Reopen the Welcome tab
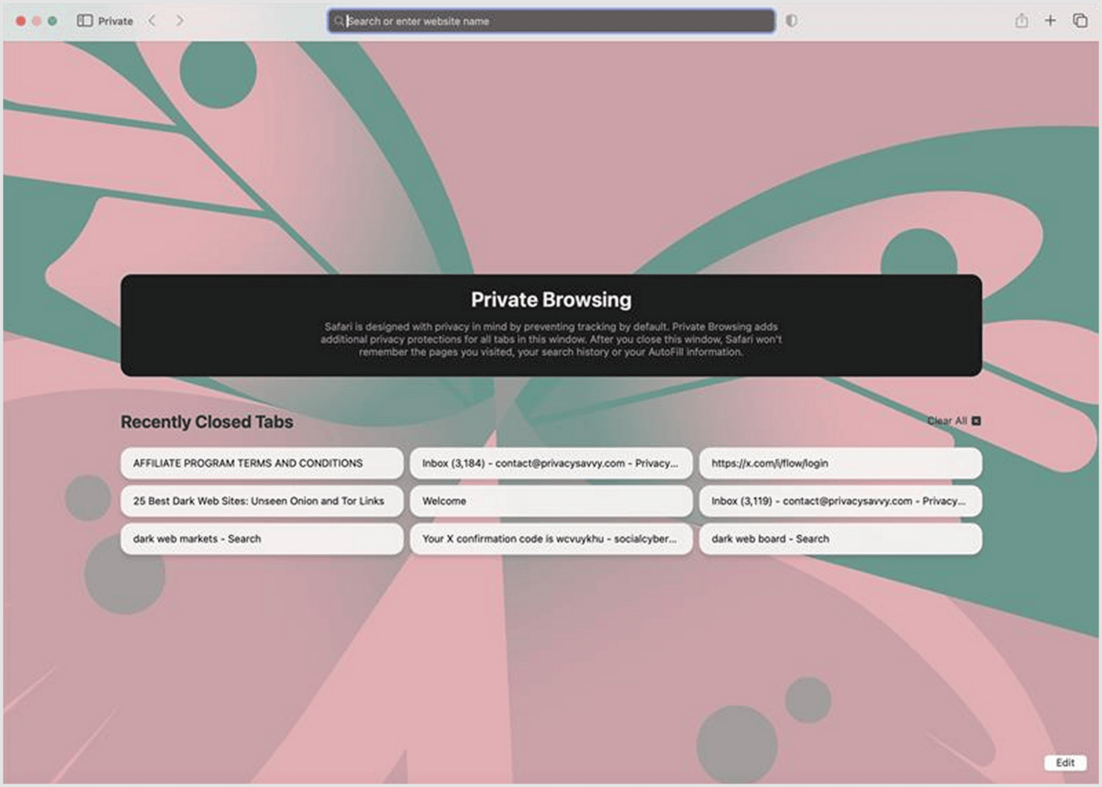Viewport: 1102px width, 787px height. click(x=551, y=501)
